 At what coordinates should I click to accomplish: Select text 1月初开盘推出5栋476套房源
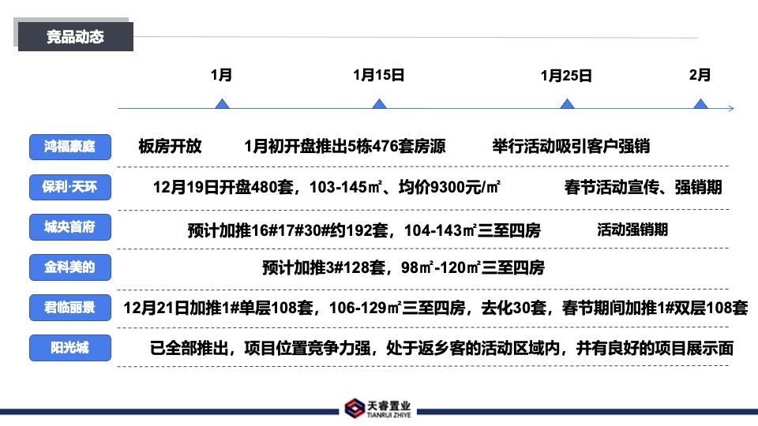point(345,146)
